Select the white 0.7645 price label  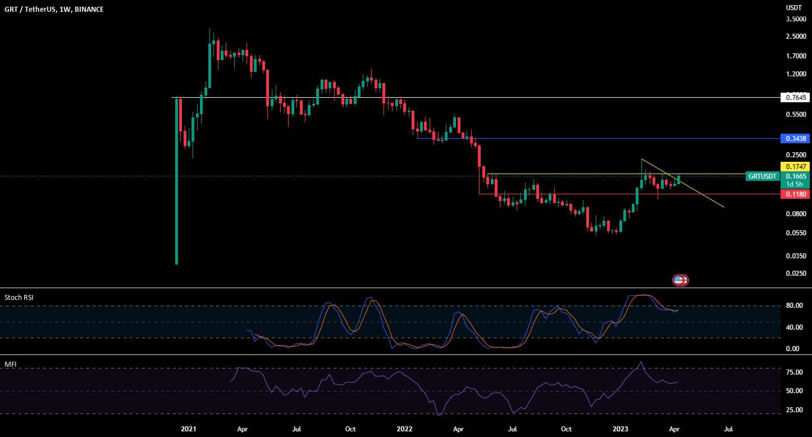click(795, 98)
